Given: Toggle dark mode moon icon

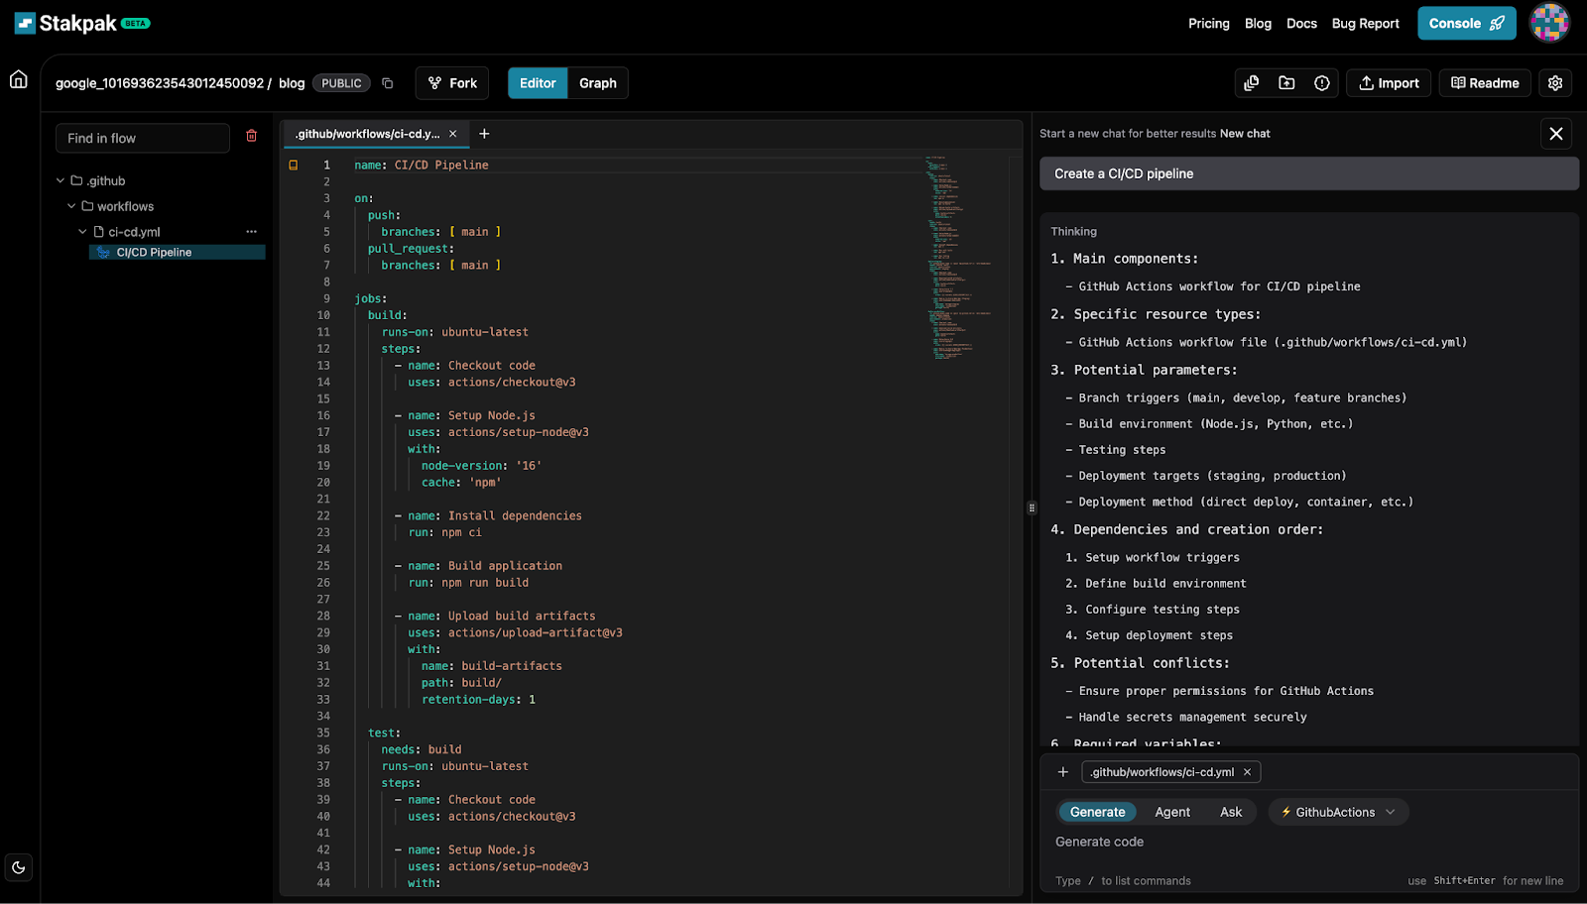Looking at the screenshot, I should tap(19, 867).
